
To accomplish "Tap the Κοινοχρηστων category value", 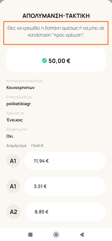I will [21, 88].
